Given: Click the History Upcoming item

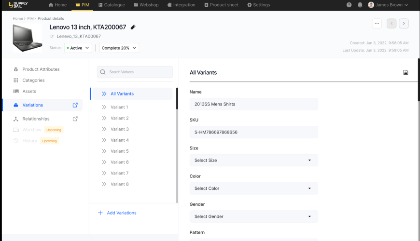Looking at the screenshot, I should 36,141.
